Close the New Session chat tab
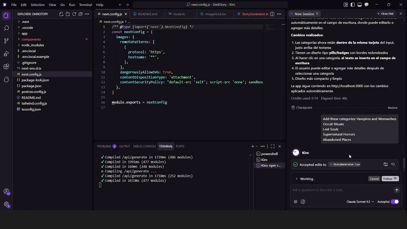This screenshot has width=407, height=229. [317, 14]
